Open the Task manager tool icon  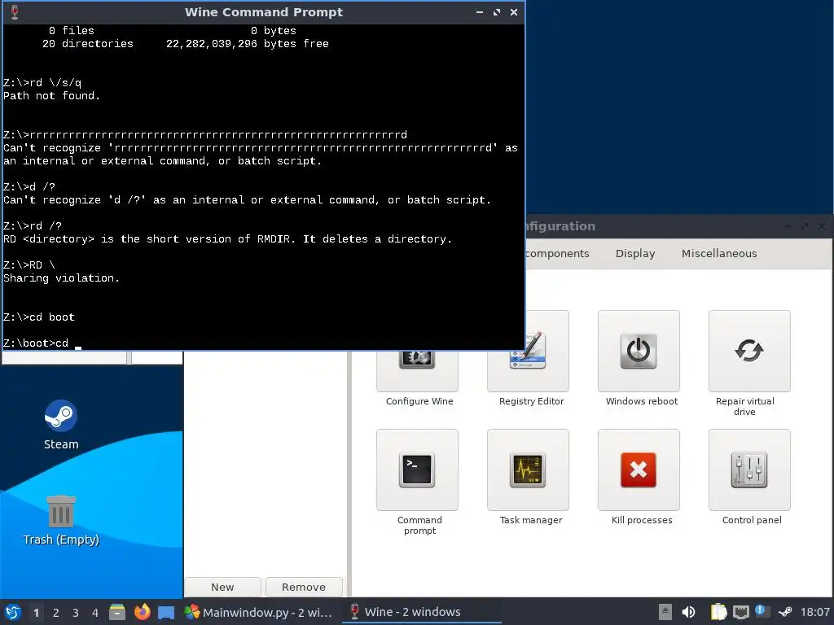(528, 470)
